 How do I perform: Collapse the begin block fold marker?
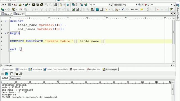coord(8,33)
